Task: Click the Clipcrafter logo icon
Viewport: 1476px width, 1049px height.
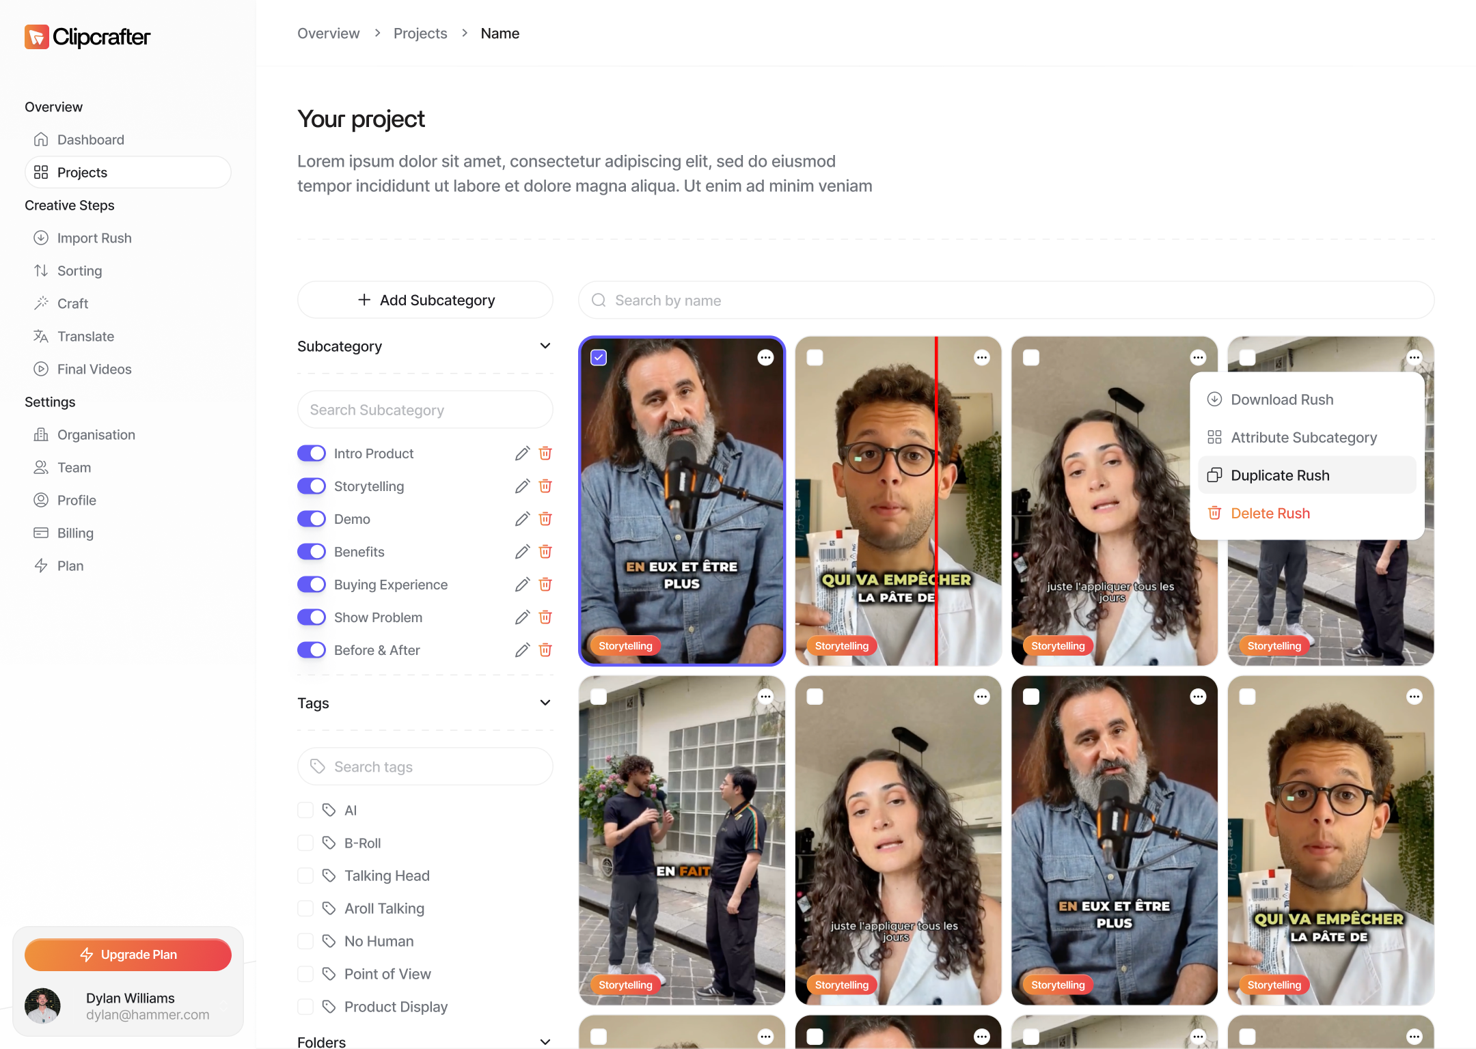Action: 37,37
